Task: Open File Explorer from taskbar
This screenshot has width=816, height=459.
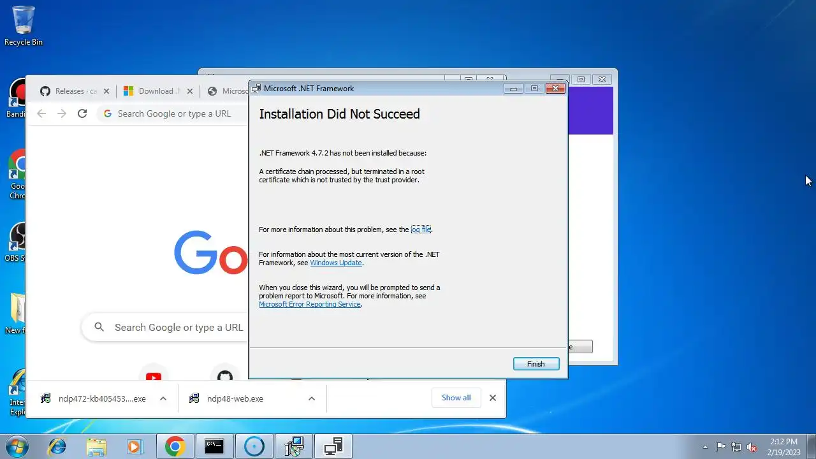Action: click(96, 446)
